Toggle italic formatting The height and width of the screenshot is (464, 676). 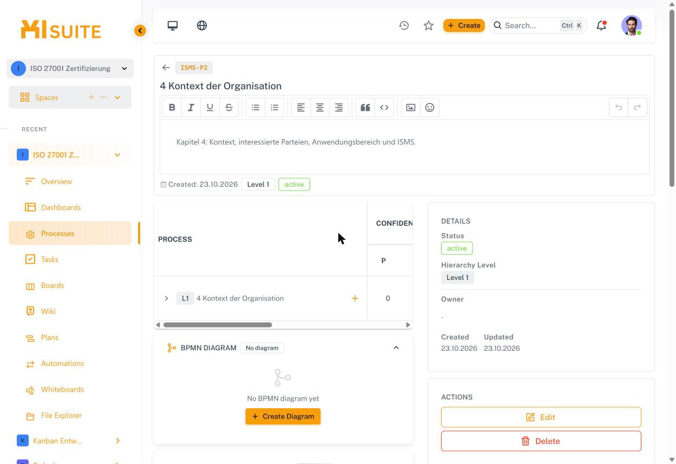191,108
